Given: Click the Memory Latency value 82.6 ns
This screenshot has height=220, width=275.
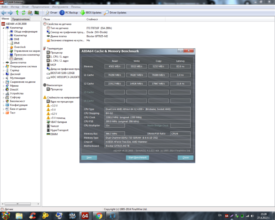Looking at the screenshot, I should pyautogui.click(x=180, y=67).
